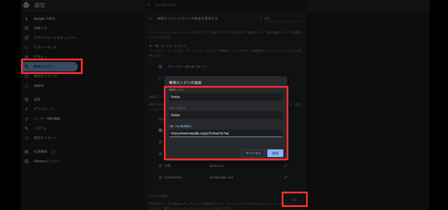Screen dimensions: 448x210
Task: Click the magnifier icon in 設定項目を検索 bar
Action: tap(149, 5)
